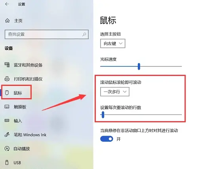The image size is (198, 169).
Task: Click the 触摸板 touchpad icon
Action: pyautogui.click(x=7, y=106)
